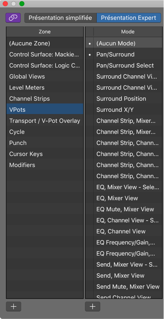Add a new mode with plus button
Screen dimensions: 164x319
92,306
